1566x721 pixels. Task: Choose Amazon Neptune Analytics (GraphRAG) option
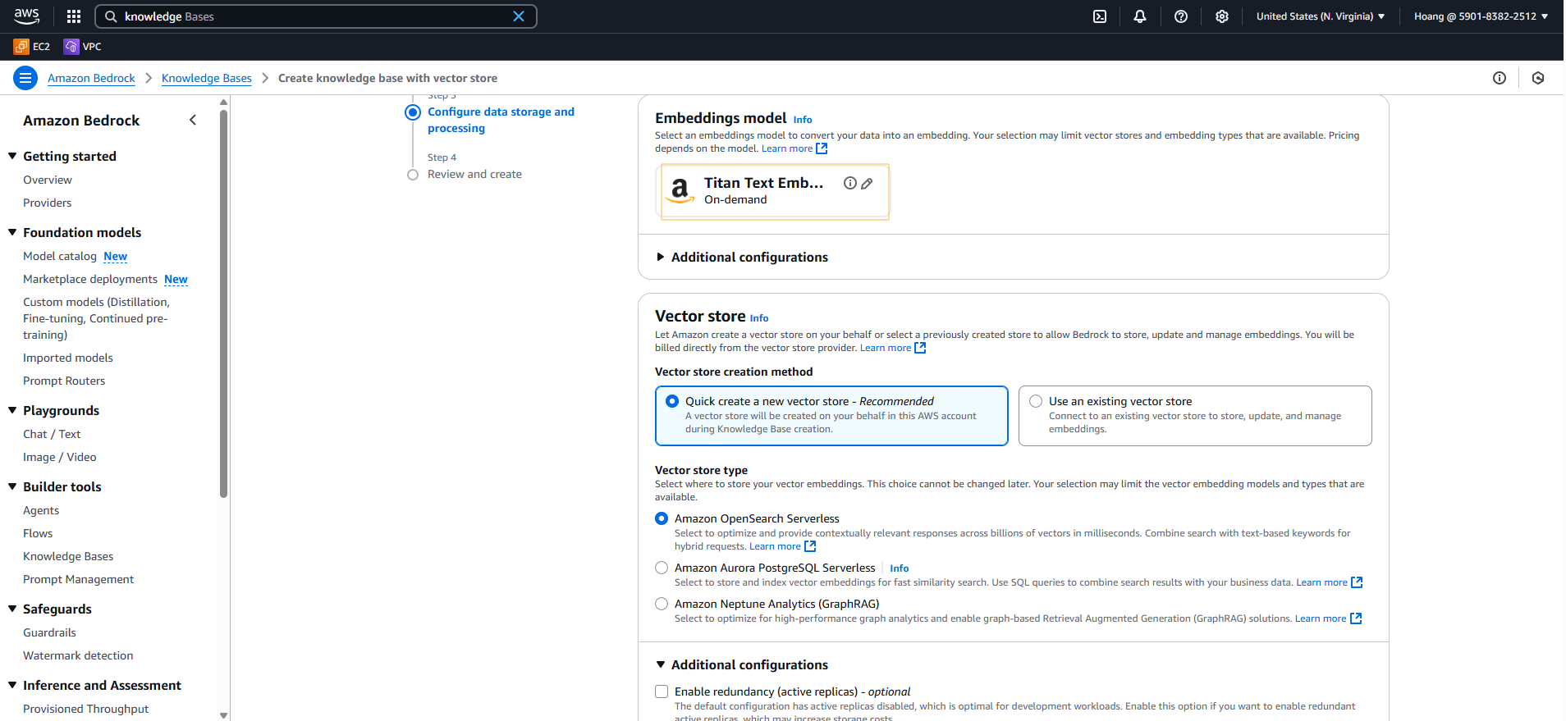[x=662, y=604]
